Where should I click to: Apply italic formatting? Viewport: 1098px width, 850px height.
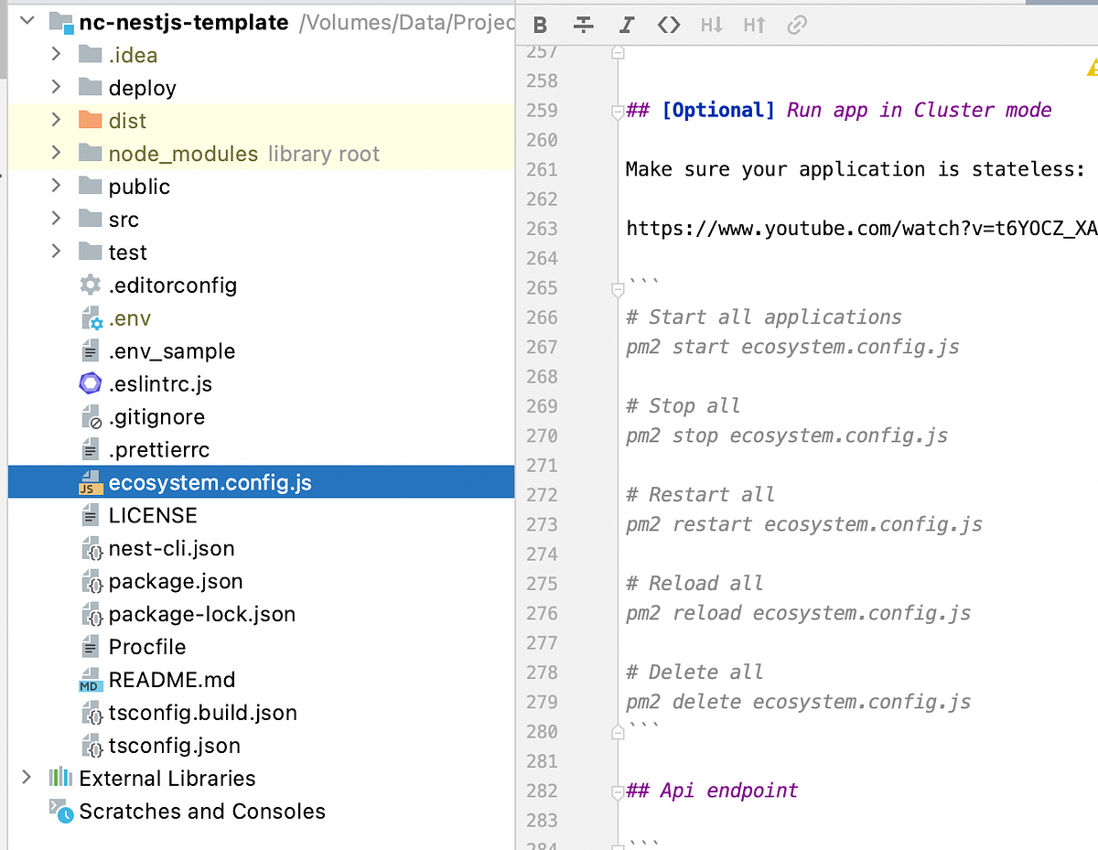(x=626, y=25)
